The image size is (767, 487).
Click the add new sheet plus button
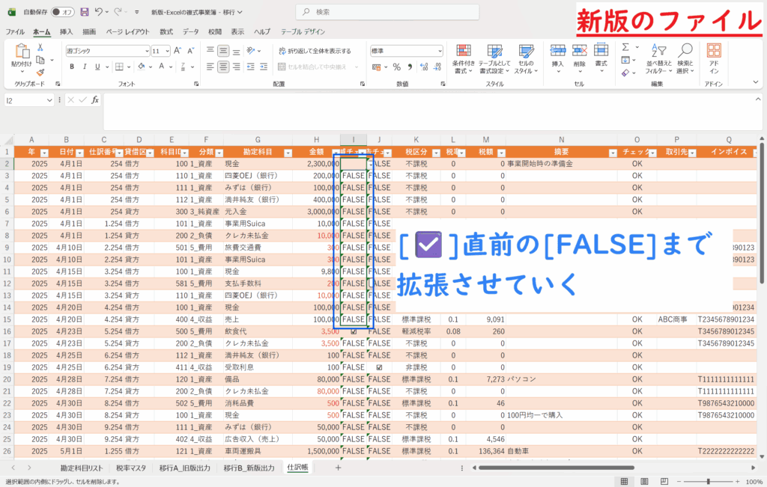point(338,468)
